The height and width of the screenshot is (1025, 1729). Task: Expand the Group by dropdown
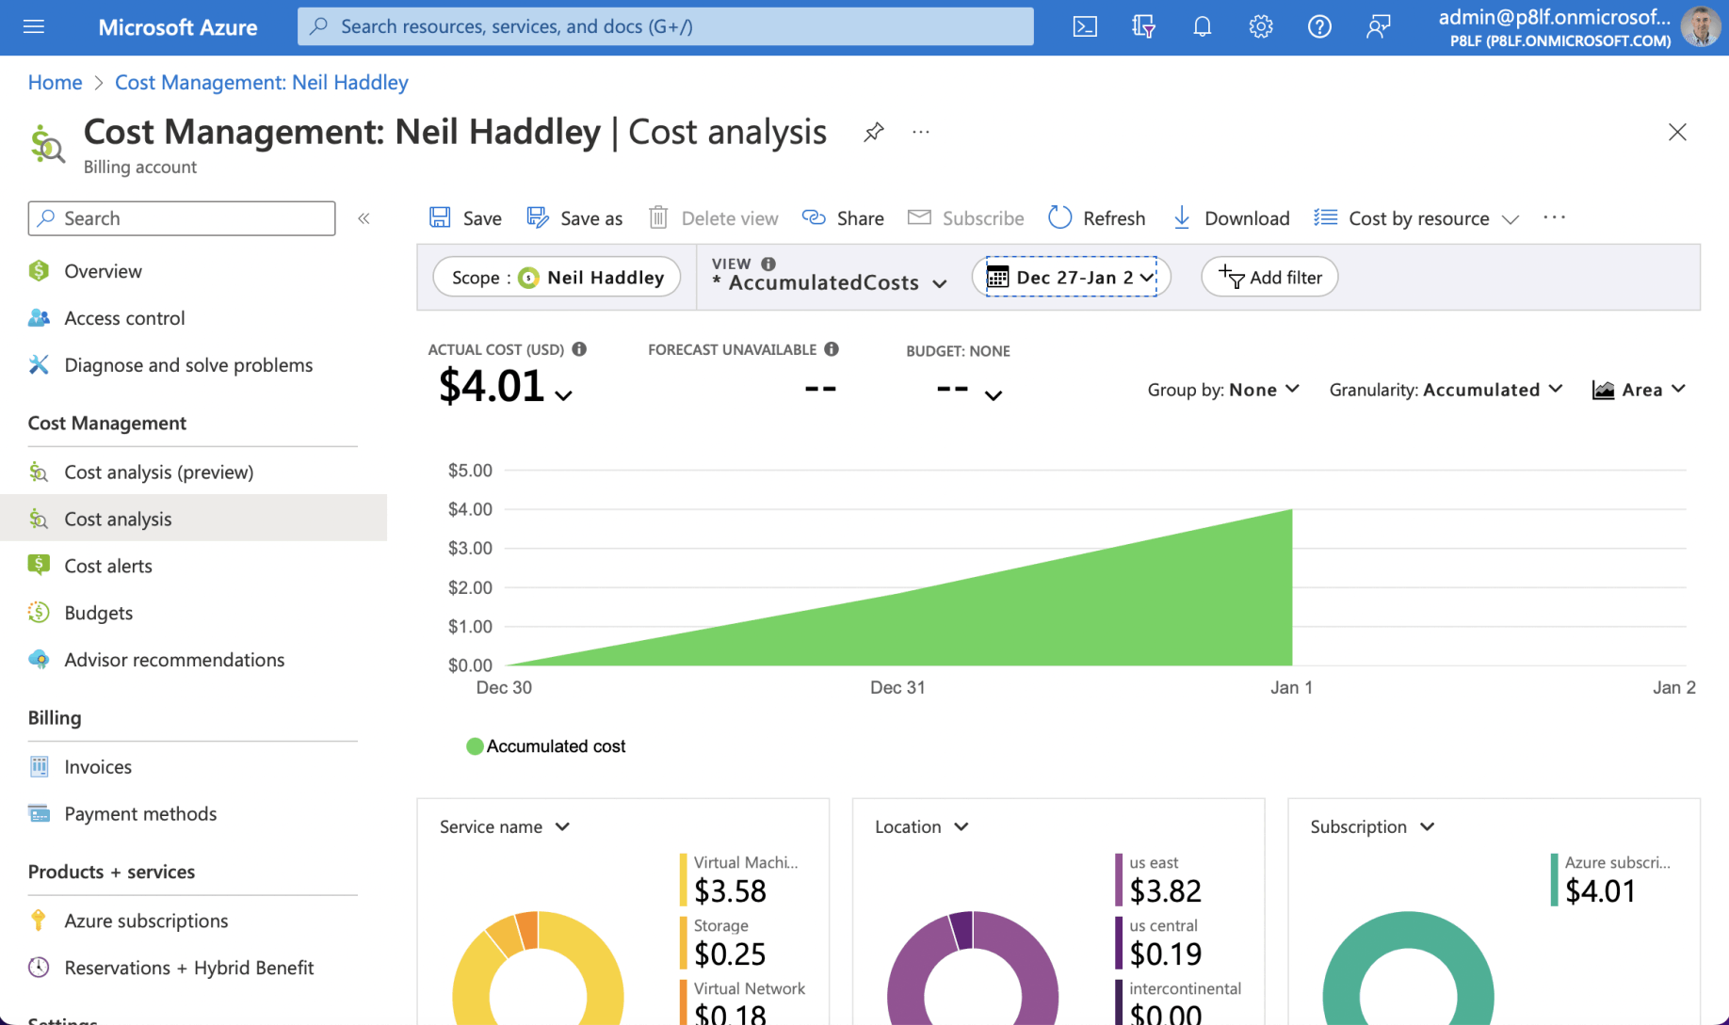(x=1222, y=390)
